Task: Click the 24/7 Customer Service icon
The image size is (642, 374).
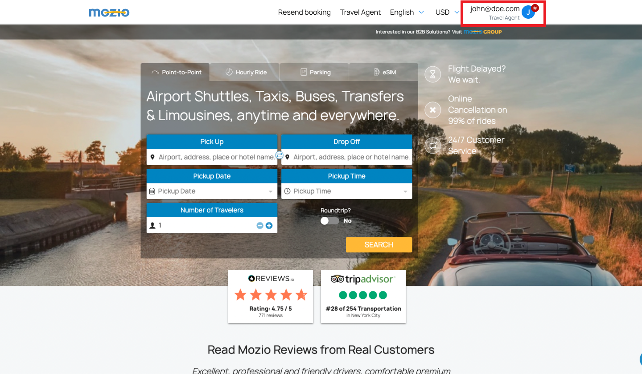Action: point(432,145)
